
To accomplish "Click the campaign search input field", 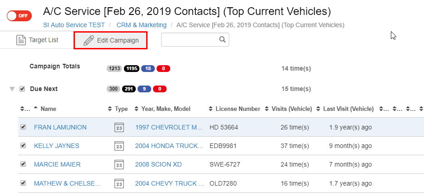I will (x=190, y=40).
